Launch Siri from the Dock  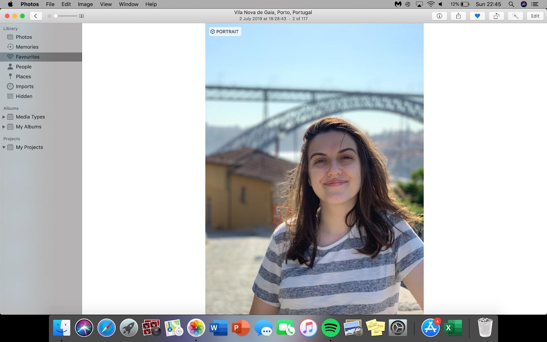[84, 328]
